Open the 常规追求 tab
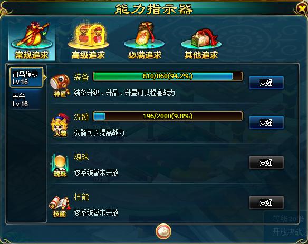This screenshot has width=308, height=244. pyautogui.click(x=32, y=40)
